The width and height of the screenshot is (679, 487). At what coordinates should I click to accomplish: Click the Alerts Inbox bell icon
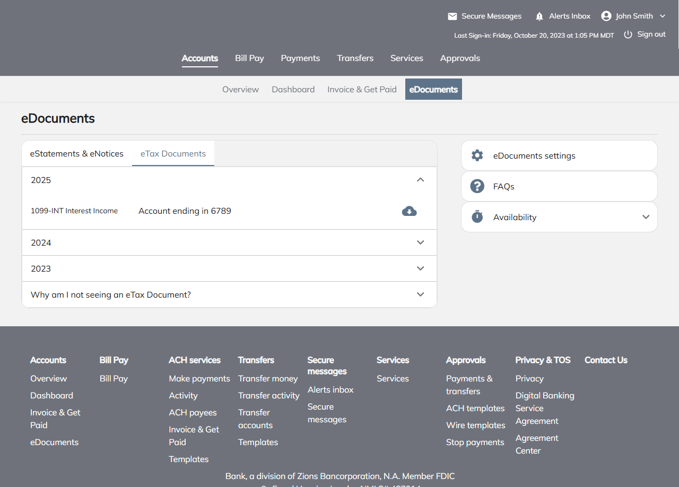[x=539, y=16]
